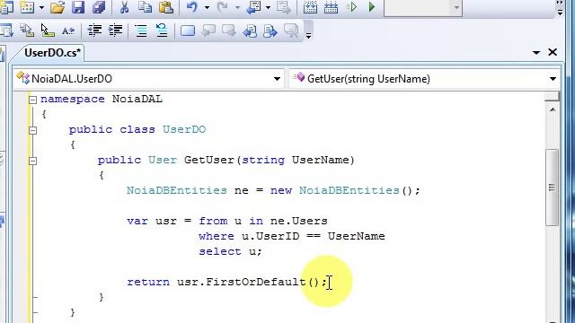The image size is (575, 323).
Task: Select the UserDO.cs* document tab
Action: click(x=52, y=53)
